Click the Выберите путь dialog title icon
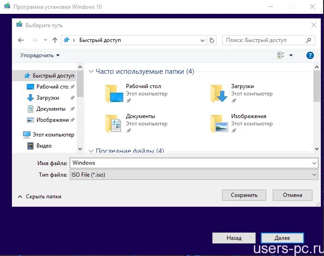Viewport: 324px width, 256px height. [x=19, y=24]
